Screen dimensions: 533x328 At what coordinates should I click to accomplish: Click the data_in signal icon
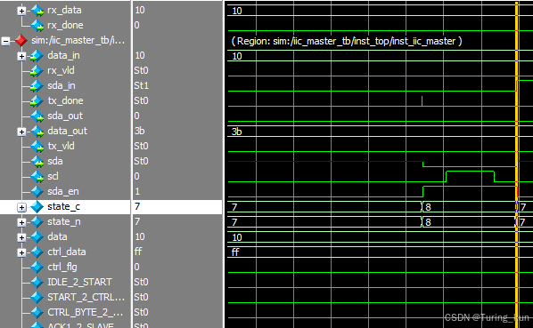37,56
